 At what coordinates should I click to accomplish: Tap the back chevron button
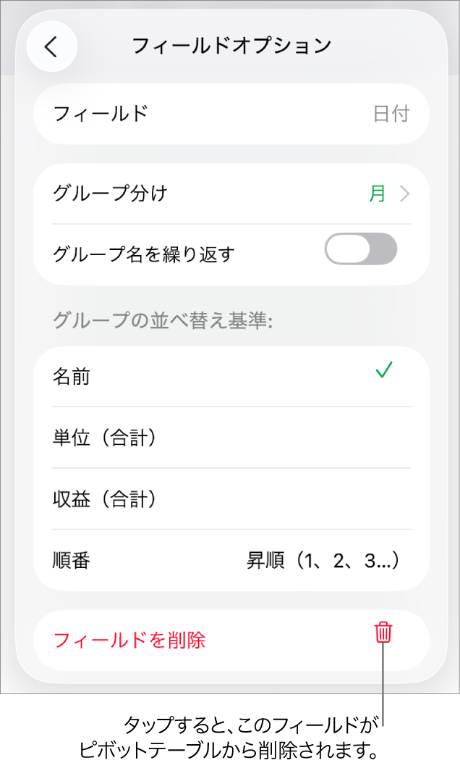pos(51,46)
